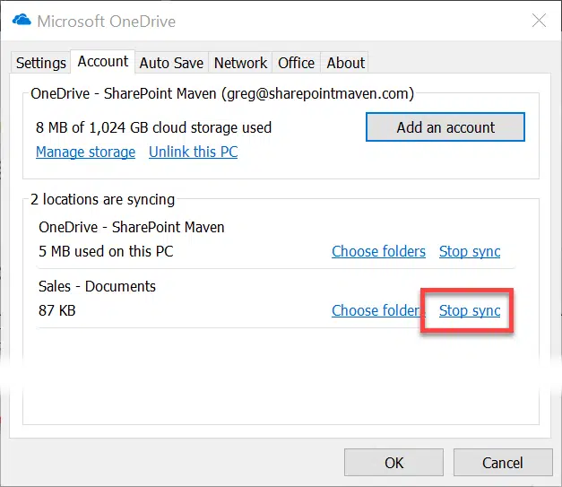This screenshot has width=562, height=487.
Task: Choose folders for OneDrive - SharePoint Maven
Action: (378, 251)
